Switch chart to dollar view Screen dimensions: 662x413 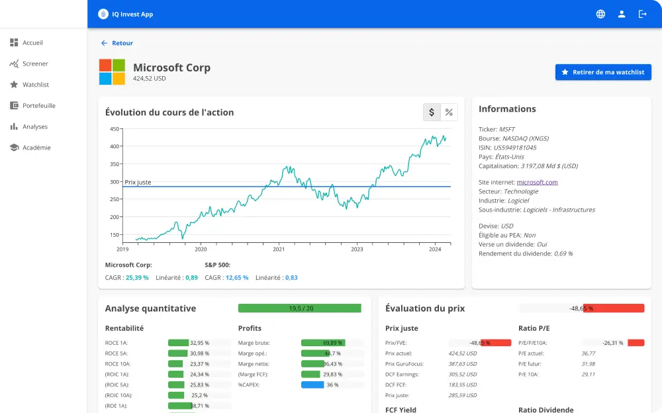(x=432, y=113)
